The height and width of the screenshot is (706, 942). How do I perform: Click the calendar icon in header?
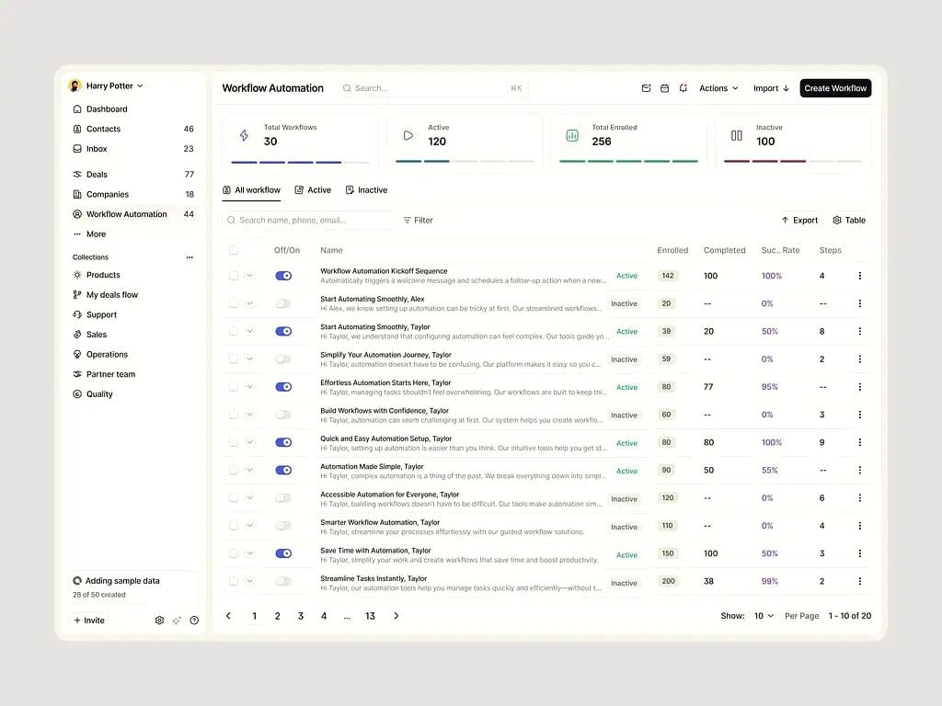[664, 88]
